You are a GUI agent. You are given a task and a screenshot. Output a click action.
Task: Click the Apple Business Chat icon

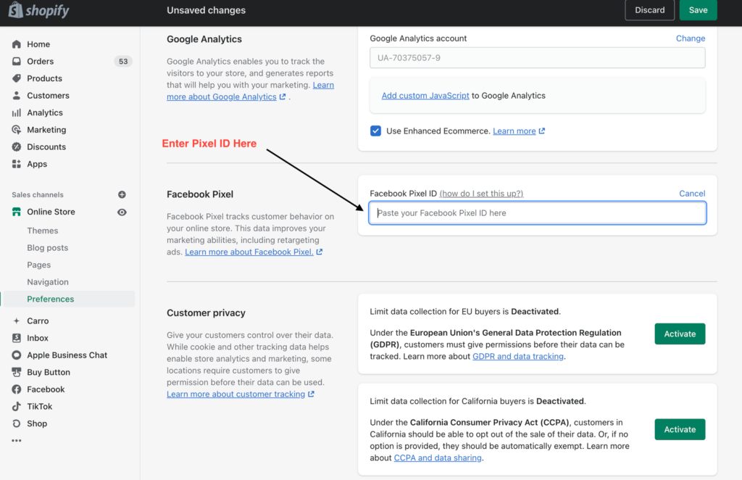pyautogui.click(x=17, y=355)
